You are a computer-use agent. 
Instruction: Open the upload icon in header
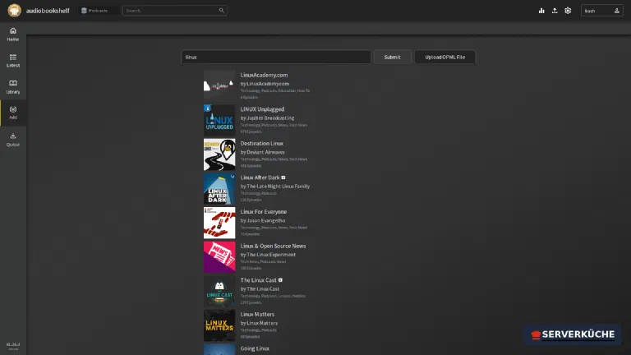[555, 11]
